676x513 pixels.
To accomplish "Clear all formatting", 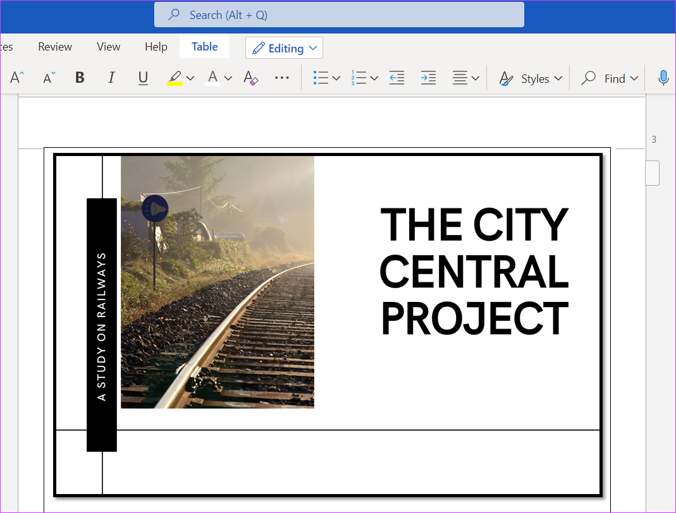I will click(x=250, y=77).
